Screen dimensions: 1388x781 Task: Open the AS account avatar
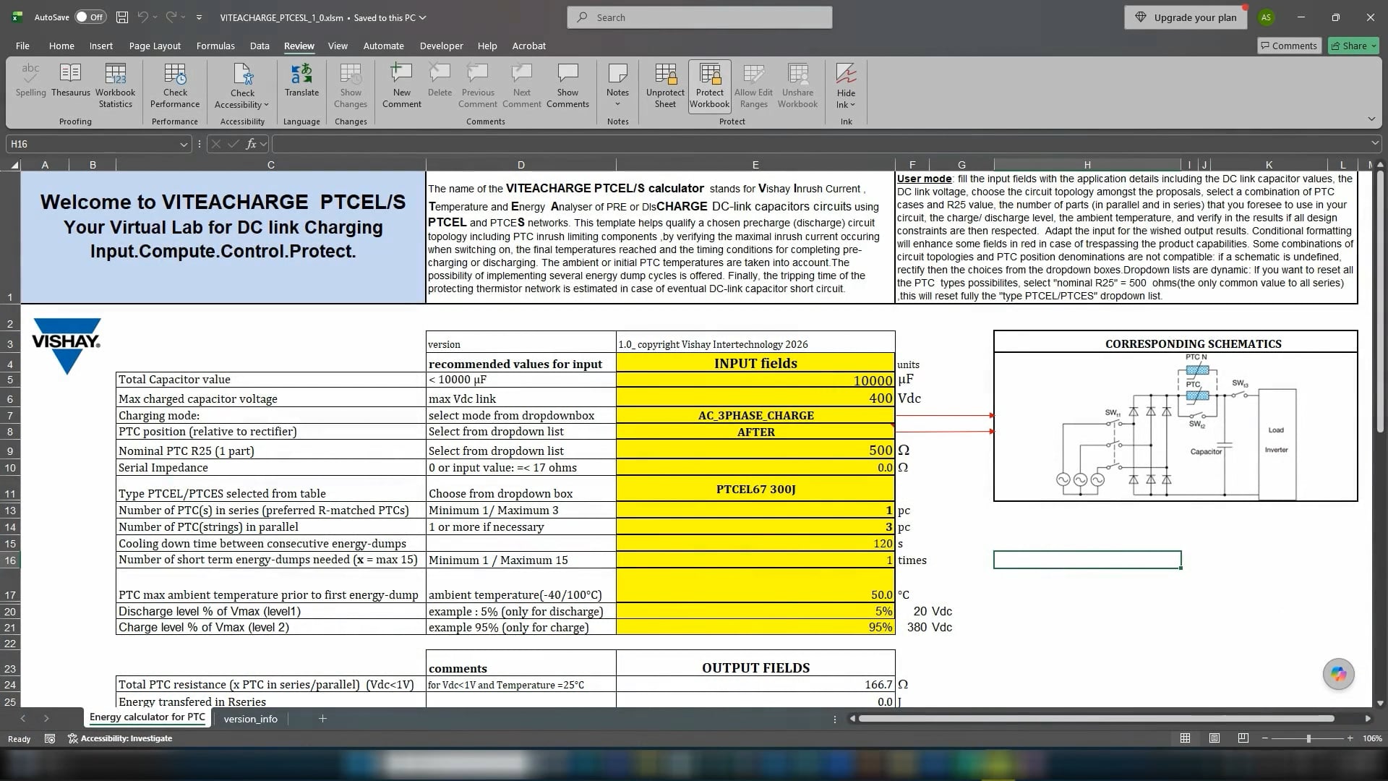(1266, 17)
